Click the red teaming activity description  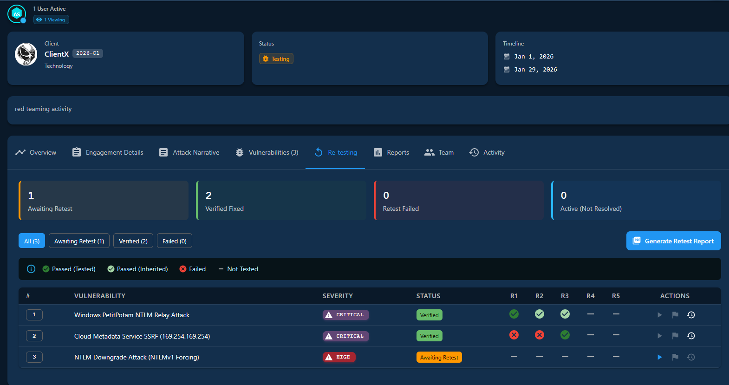[43, 109]
